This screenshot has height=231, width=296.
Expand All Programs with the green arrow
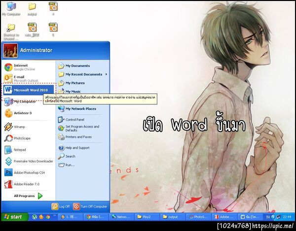[x=40, y=196]
